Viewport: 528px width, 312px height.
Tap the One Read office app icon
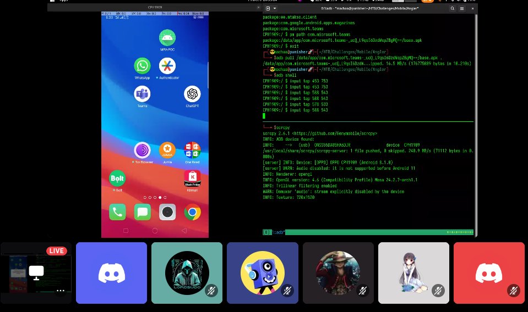click(x=192, y=150)
